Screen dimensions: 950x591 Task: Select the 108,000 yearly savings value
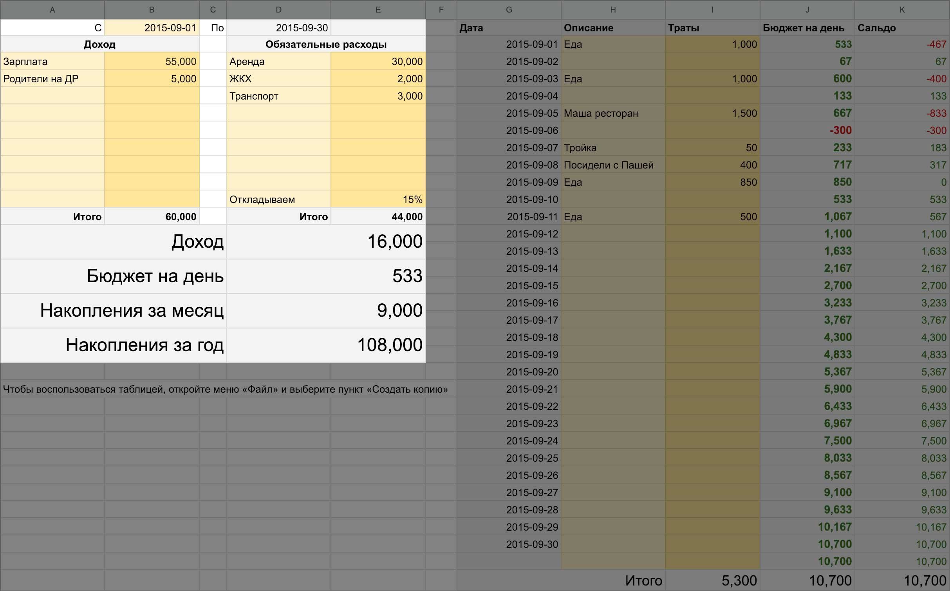tap(326, 345)
